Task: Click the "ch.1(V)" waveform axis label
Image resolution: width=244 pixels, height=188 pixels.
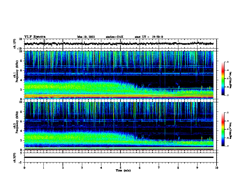Action: coord(15,44)
